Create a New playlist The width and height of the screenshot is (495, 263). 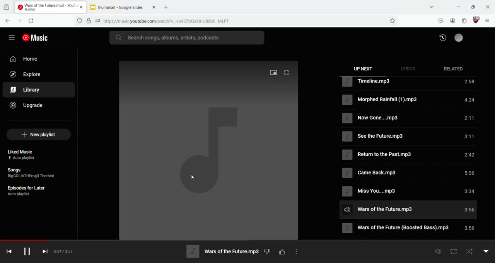coord(39,135)
